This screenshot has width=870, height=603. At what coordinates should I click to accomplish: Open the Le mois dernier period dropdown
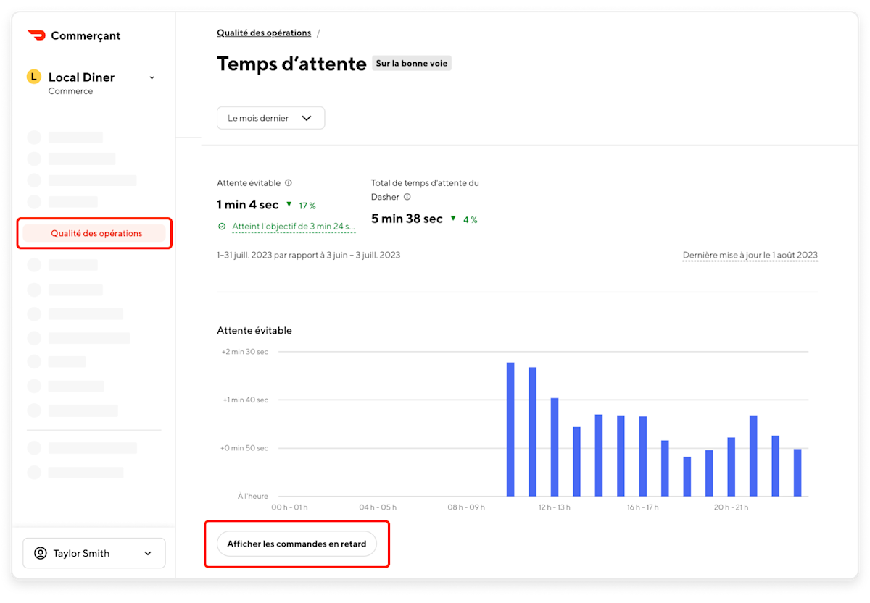pyautogui.click(x=270, y=118)
